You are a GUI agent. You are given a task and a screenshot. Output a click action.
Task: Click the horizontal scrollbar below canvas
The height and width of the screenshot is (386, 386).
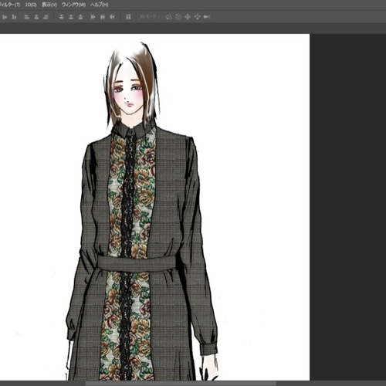[x=181, y=384]
